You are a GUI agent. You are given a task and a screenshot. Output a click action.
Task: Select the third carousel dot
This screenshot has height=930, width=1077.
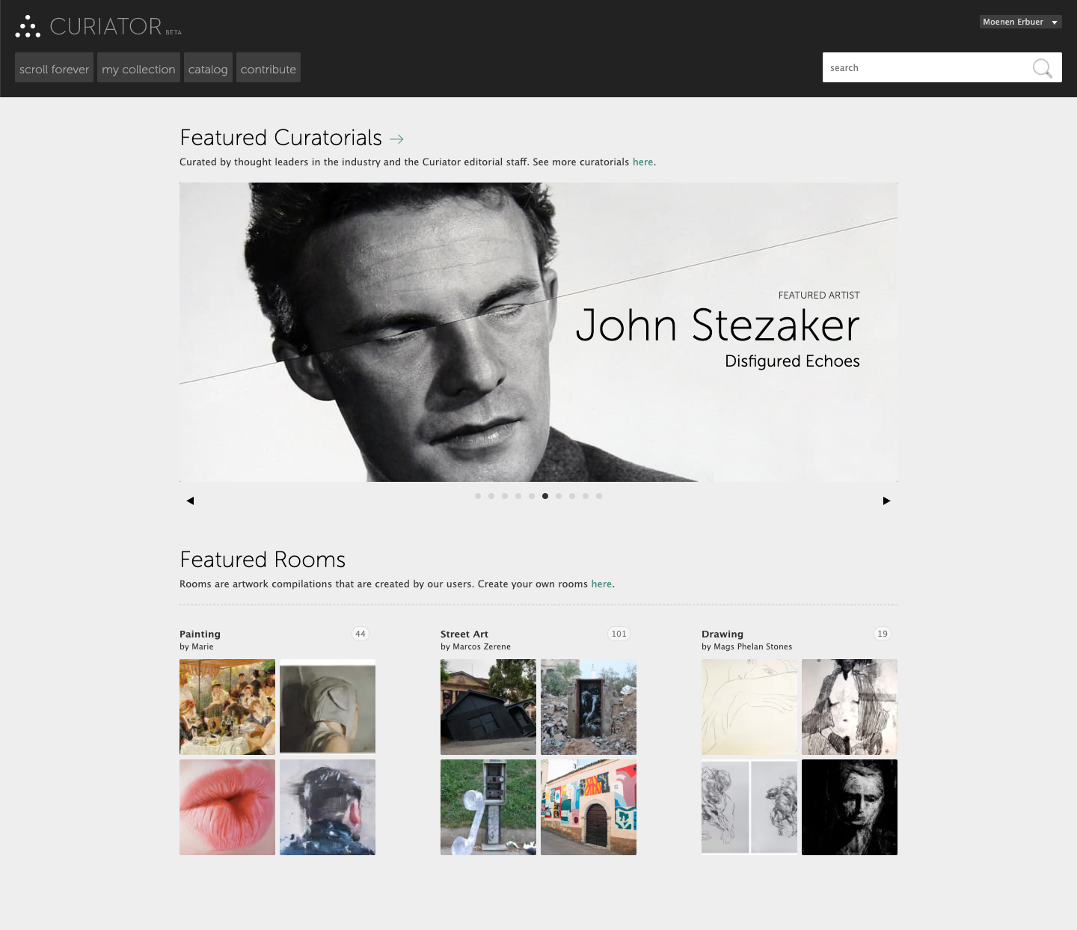[505, 496]
